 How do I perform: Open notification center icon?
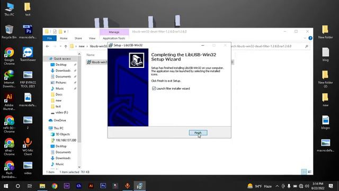click(331, 186)
